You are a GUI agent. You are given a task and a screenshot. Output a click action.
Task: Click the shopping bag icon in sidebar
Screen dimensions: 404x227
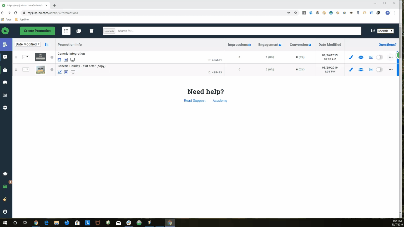tap(5, 70)
